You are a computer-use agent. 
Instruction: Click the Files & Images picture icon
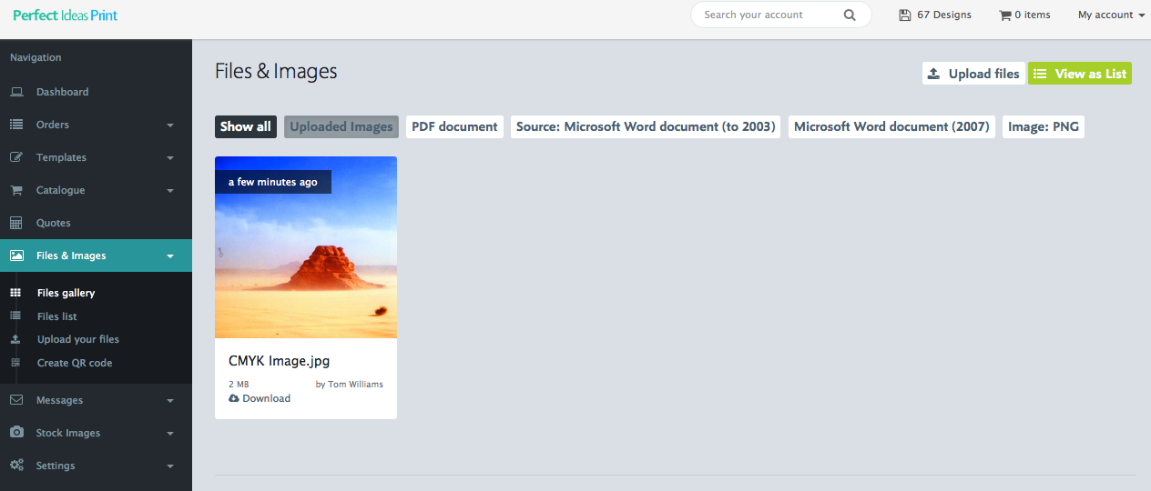point(16,256)
